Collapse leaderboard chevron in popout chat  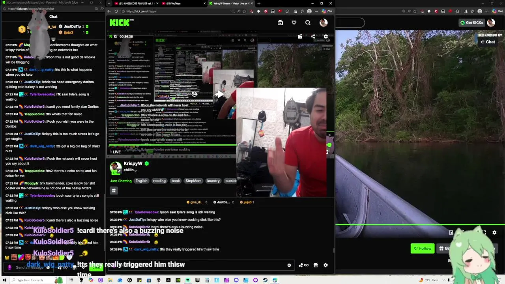pos(53,39)
